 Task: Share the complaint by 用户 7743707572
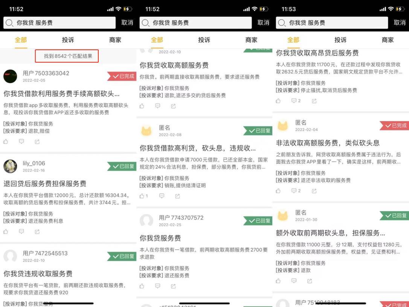coord(173,286)
